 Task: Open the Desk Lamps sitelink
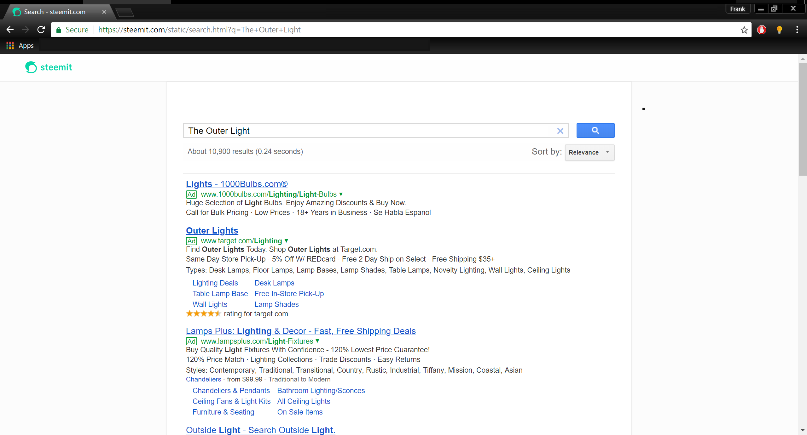pos(274,283)
